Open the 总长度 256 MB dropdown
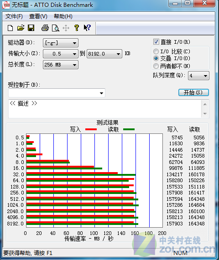The image size is (219, 260). (x=61, y=65)
